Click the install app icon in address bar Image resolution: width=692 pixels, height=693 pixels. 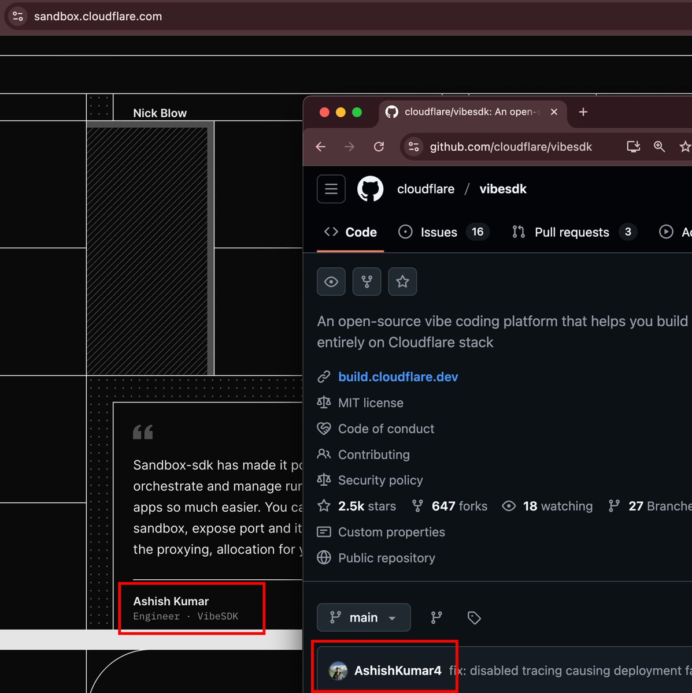[x=634, y=147]
